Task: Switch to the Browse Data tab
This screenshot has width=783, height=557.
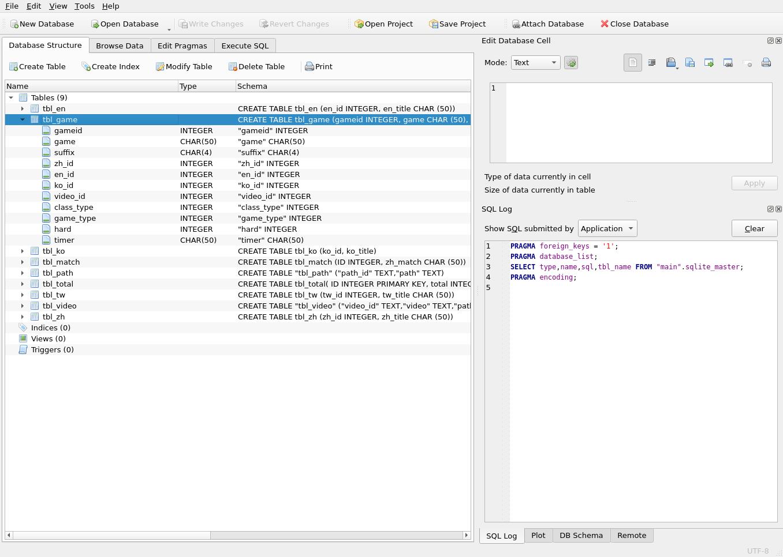Action: click(120, 46)
